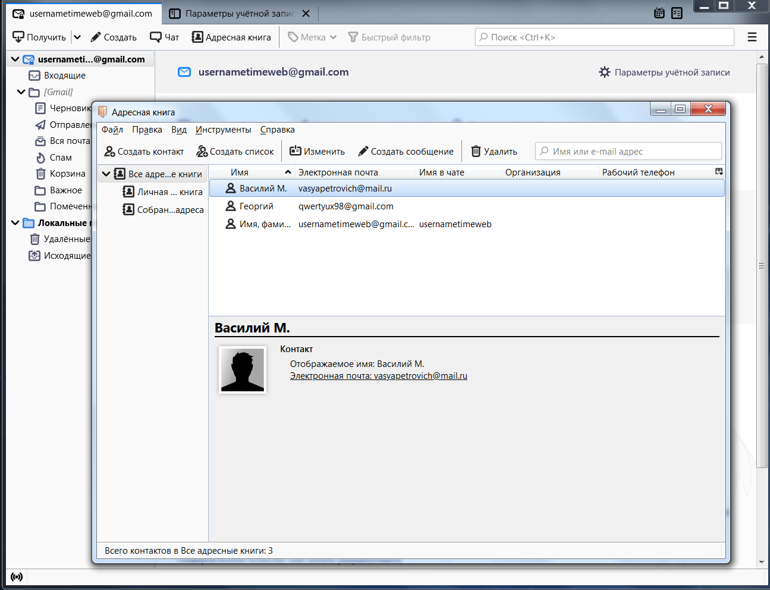Open the calendar icon in the tab bar
The height and width of the screenshot is (590, 770).
(x=659, y=13)
